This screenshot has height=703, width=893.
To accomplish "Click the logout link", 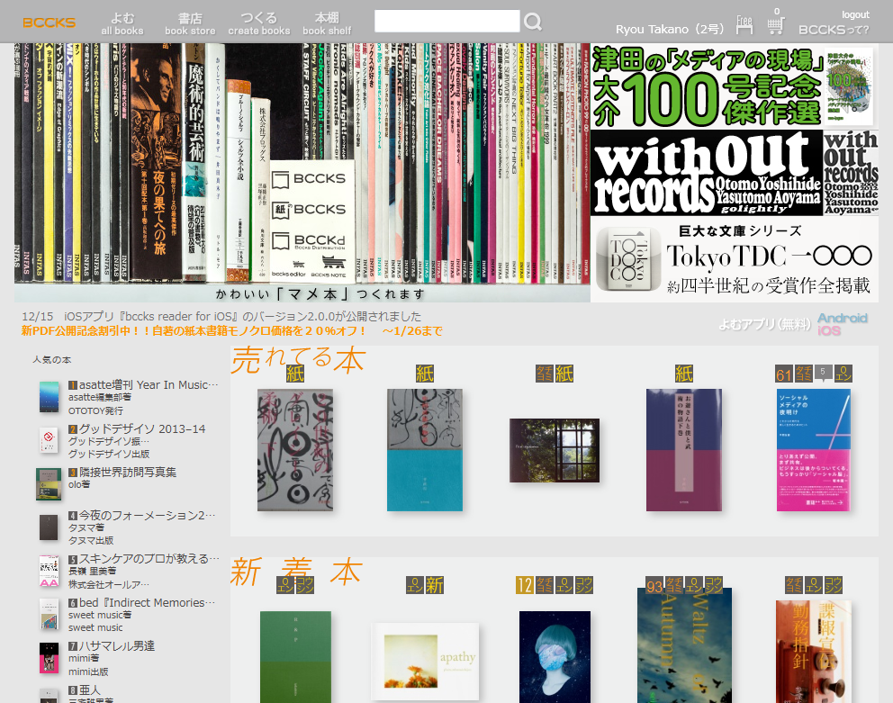I will click(855, 14).
